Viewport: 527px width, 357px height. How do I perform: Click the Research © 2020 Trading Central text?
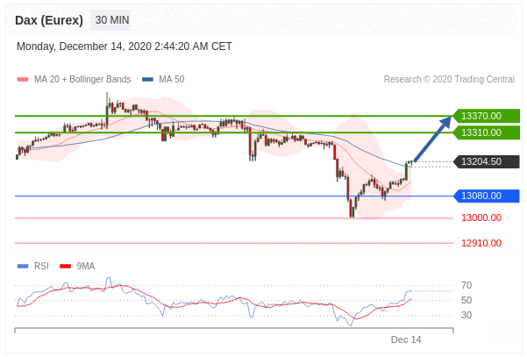(449, 80)
